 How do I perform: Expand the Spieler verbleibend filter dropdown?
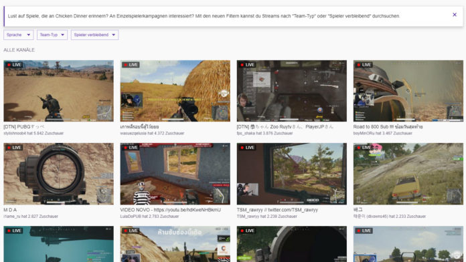coord(94,35)
